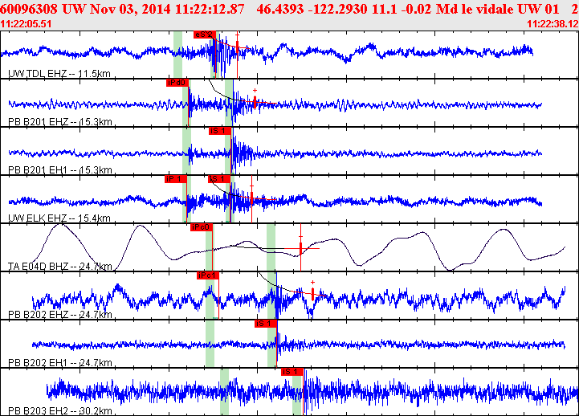The height and width of the screenshot is (416, 579).
Task: Click the start time 11:22:05.51 label
Action: [27, 24]
